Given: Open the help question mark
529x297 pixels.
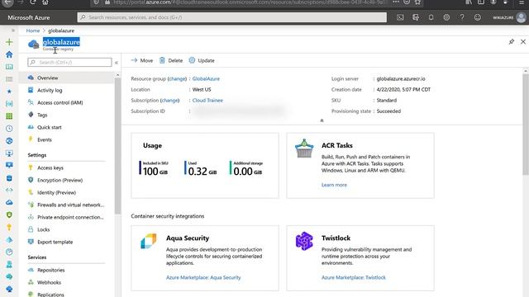Looking at the screenshot, I should click(x=462, y=17).
